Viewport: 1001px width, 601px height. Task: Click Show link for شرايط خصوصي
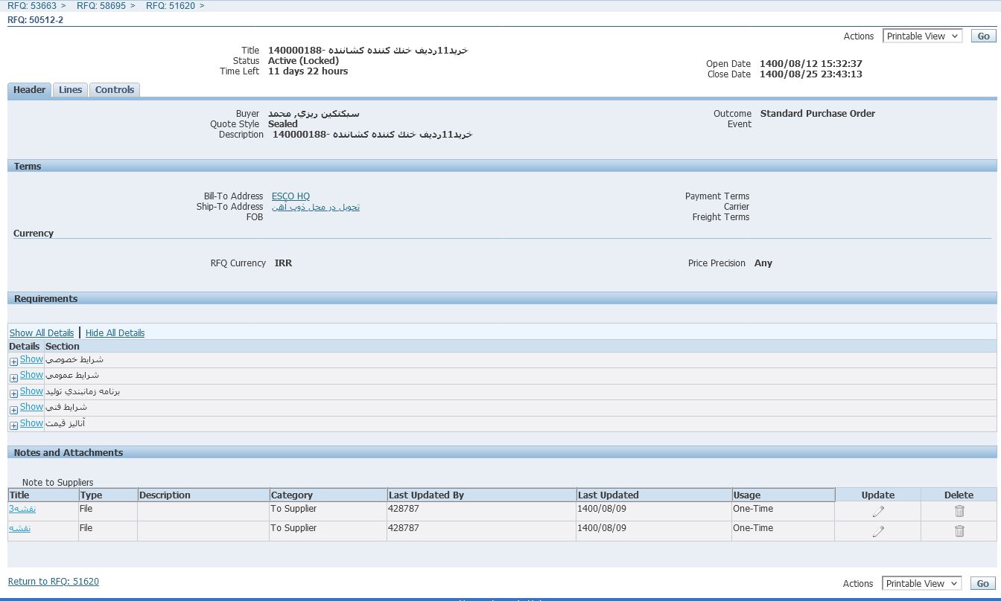point(31,359)
